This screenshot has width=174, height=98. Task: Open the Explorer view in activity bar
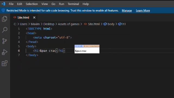point(5,19)
